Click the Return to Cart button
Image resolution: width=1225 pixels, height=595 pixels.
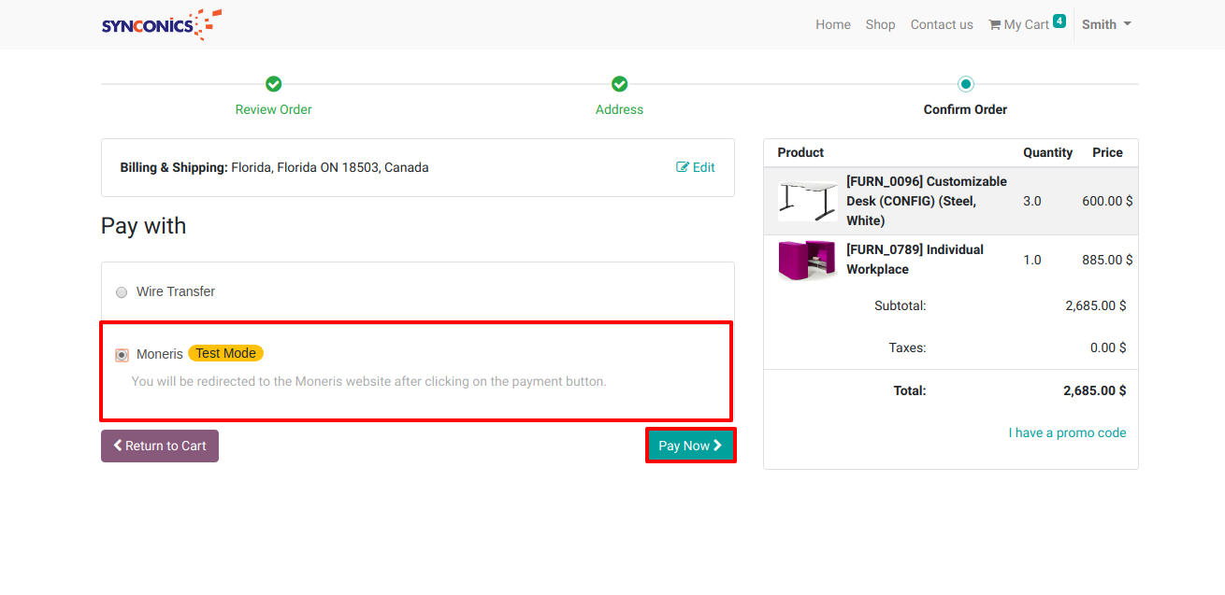(160, 446)
